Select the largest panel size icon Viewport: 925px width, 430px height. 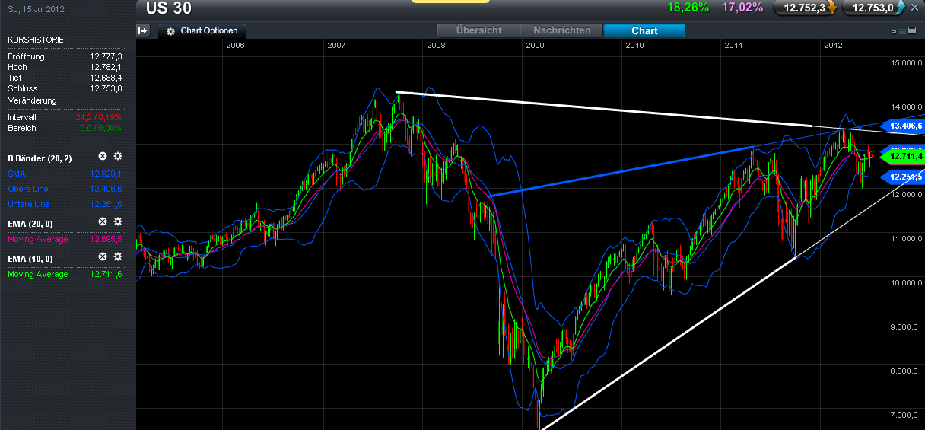(911, 30)
